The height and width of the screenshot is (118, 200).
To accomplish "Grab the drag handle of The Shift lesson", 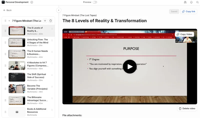I will pos(5,77).
